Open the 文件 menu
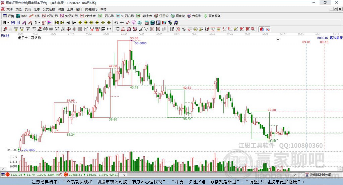This screenshot has width=343, height=185. 9,9
